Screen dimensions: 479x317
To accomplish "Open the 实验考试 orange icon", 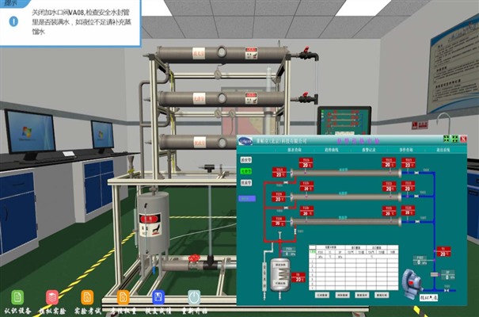I will coord(87,297).
